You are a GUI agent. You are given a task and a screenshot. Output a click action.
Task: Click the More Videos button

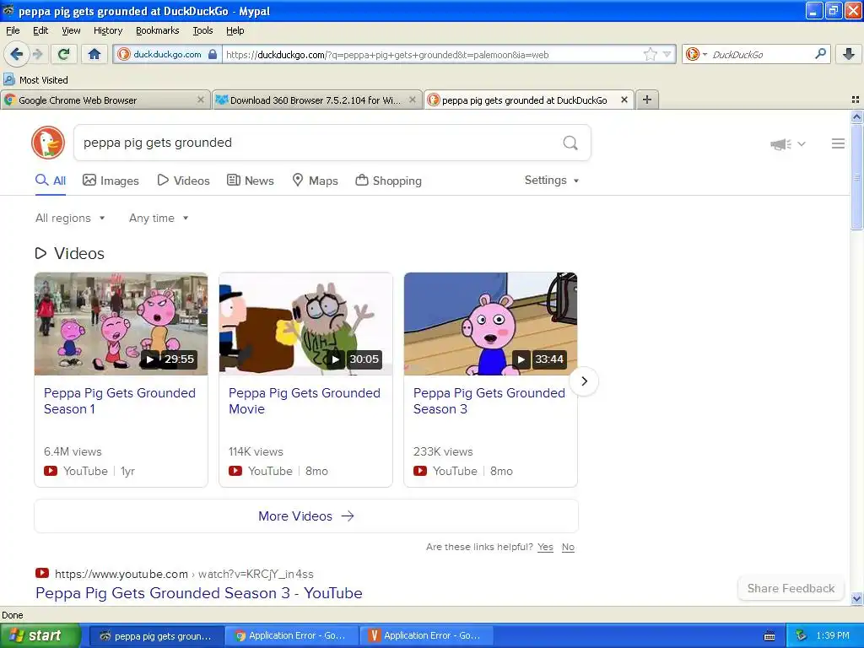306,516
